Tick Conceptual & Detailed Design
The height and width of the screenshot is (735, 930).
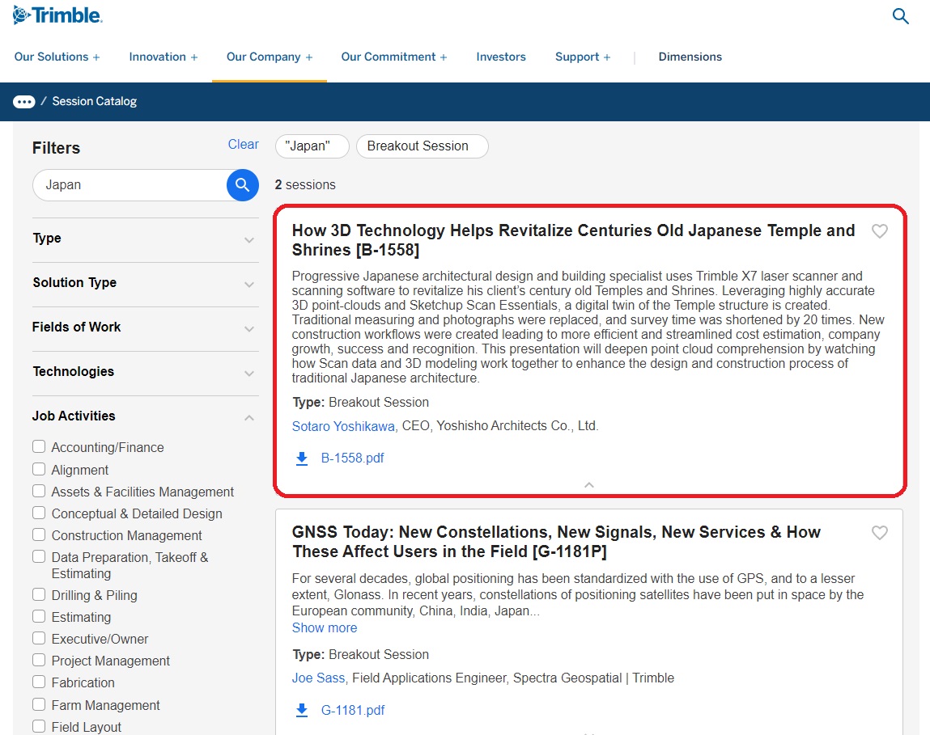[x=39, y=513]
